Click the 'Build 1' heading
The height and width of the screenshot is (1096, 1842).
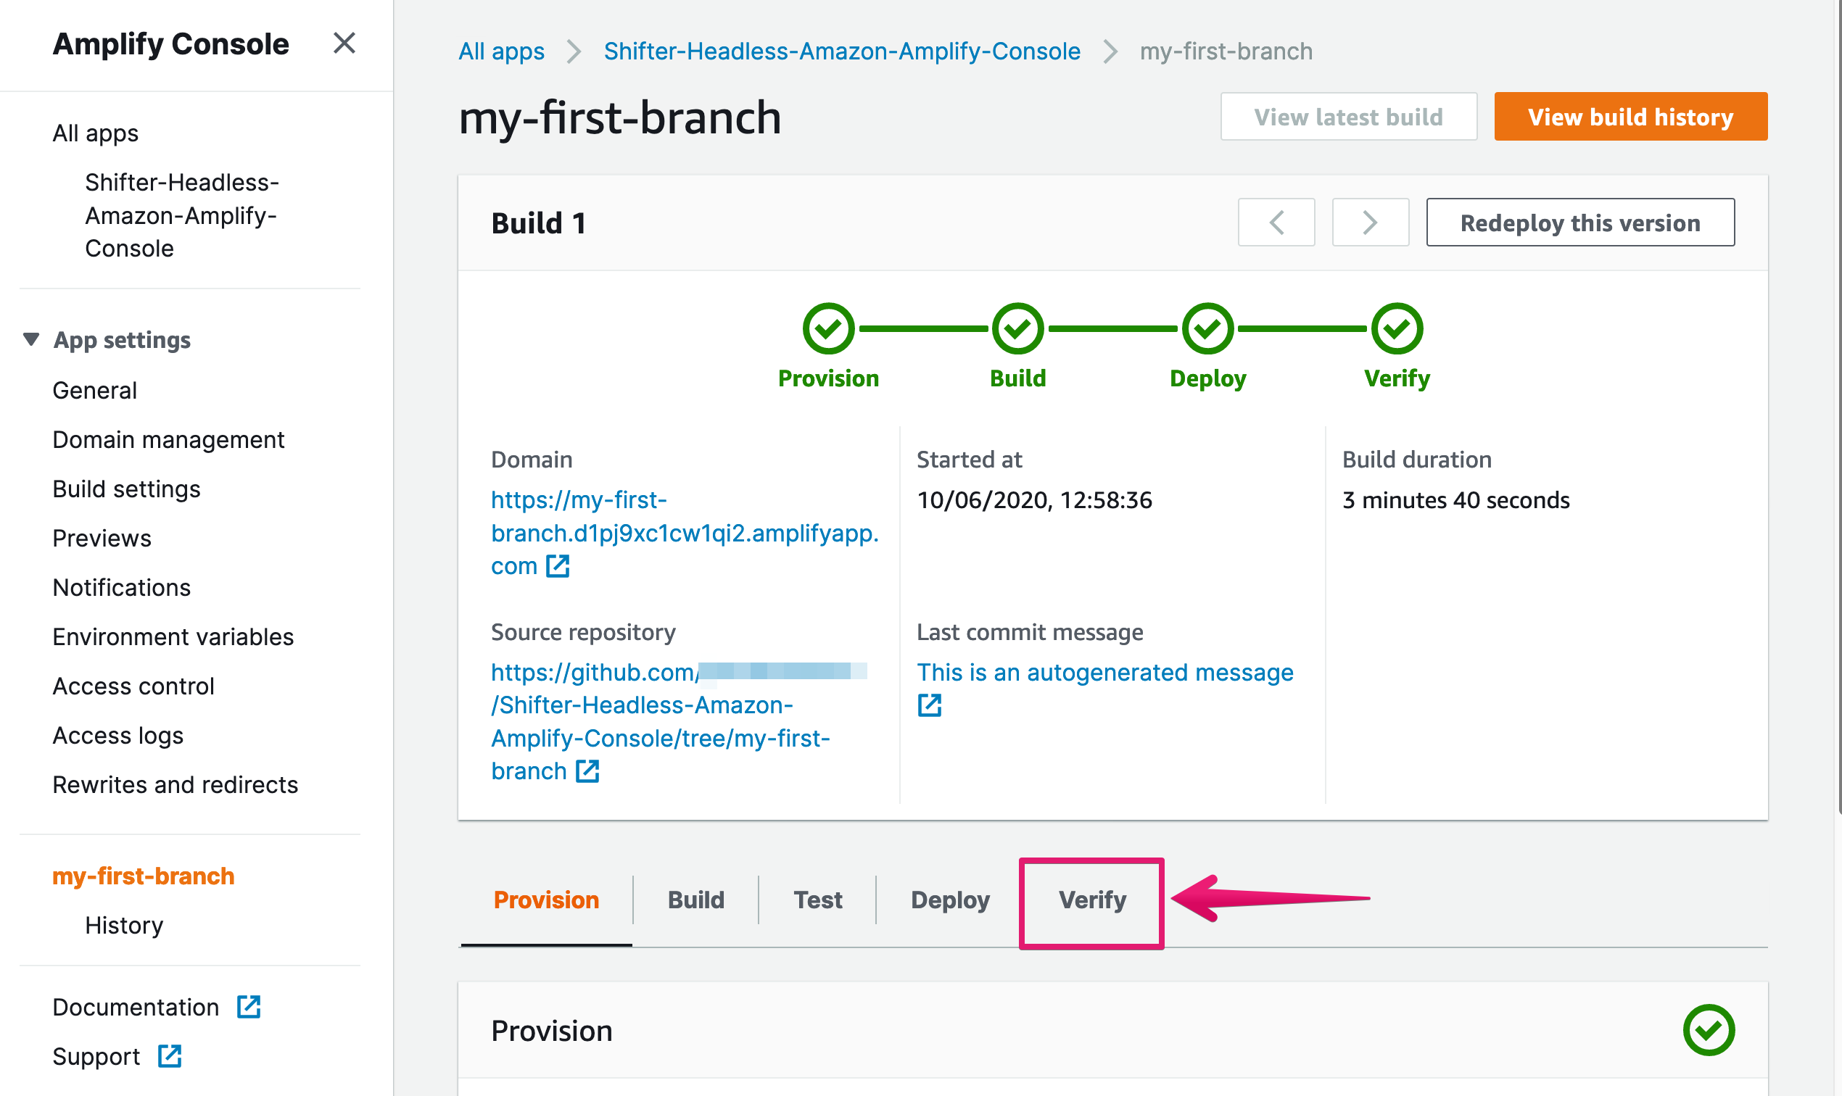pyautogui.click(x=539, y=223)
